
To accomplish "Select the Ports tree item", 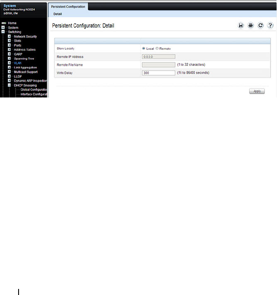I will click(x=18, y=45).
